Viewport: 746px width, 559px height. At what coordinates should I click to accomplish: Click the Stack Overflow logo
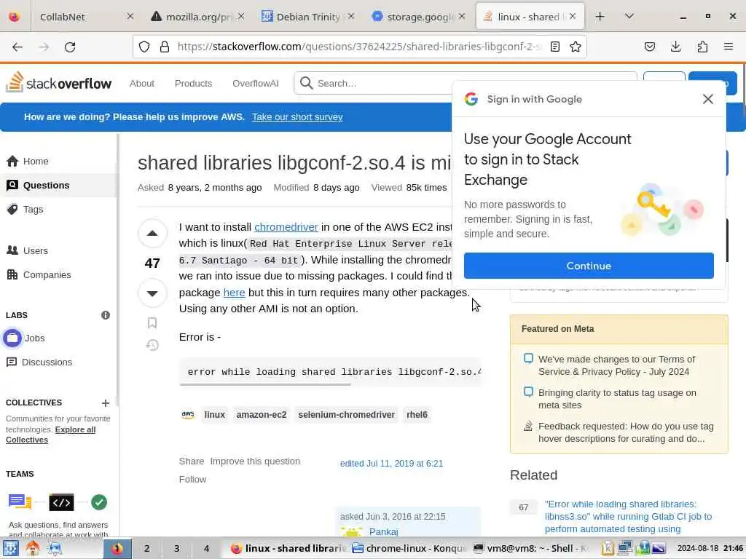58,83
